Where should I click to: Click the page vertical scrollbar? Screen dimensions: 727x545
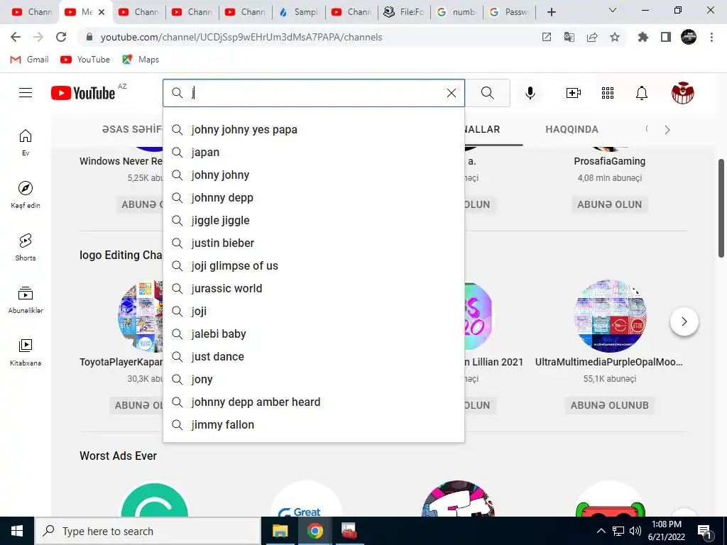pyautogui.click(x=721, y=209)
